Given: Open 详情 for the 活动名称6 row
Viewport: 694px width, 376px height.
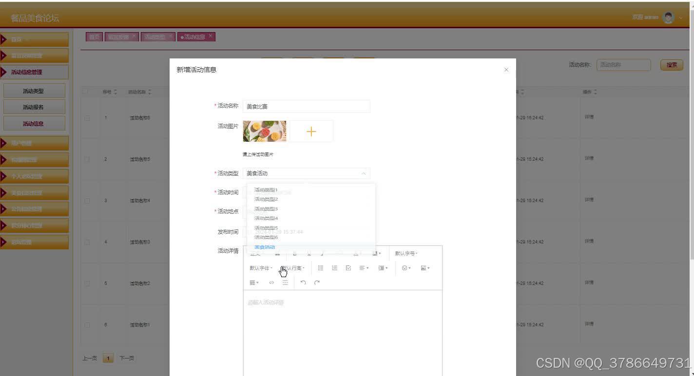Looking at the screenshot, I should coord(589,117).
